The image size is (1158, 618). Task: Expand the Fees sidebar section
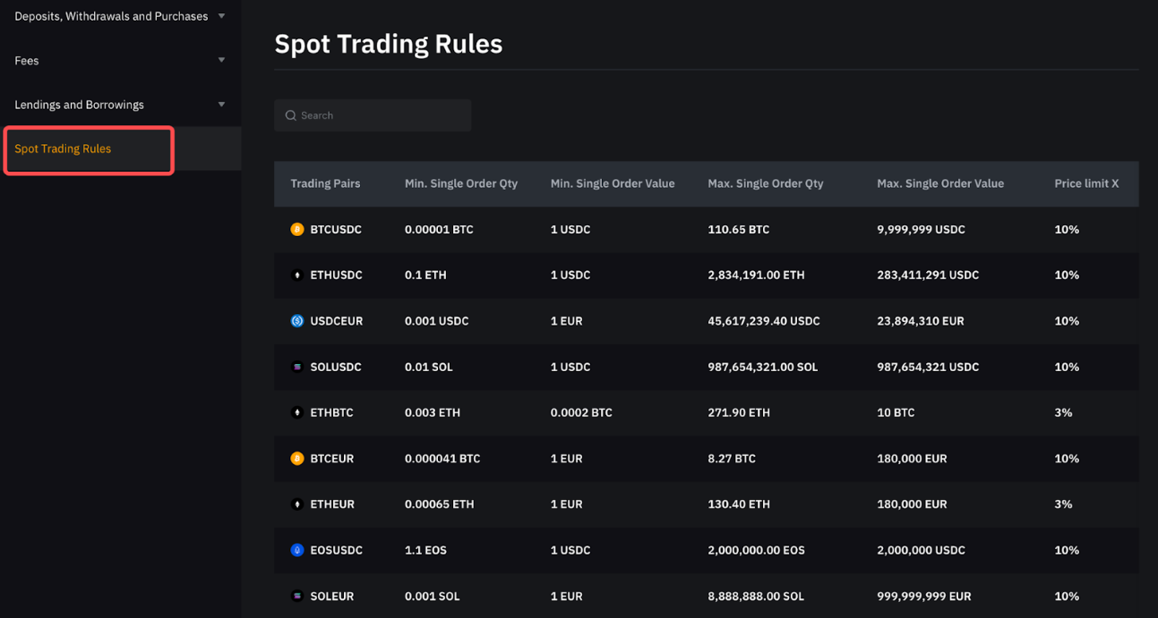[221, 61]
